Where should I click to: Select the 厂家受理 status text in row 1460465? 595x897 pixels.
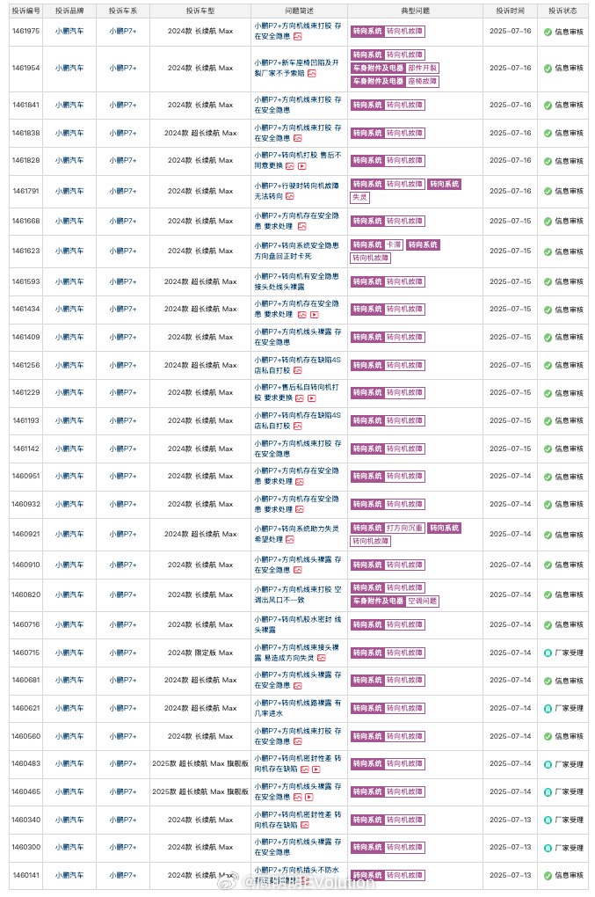pos(569,792)
